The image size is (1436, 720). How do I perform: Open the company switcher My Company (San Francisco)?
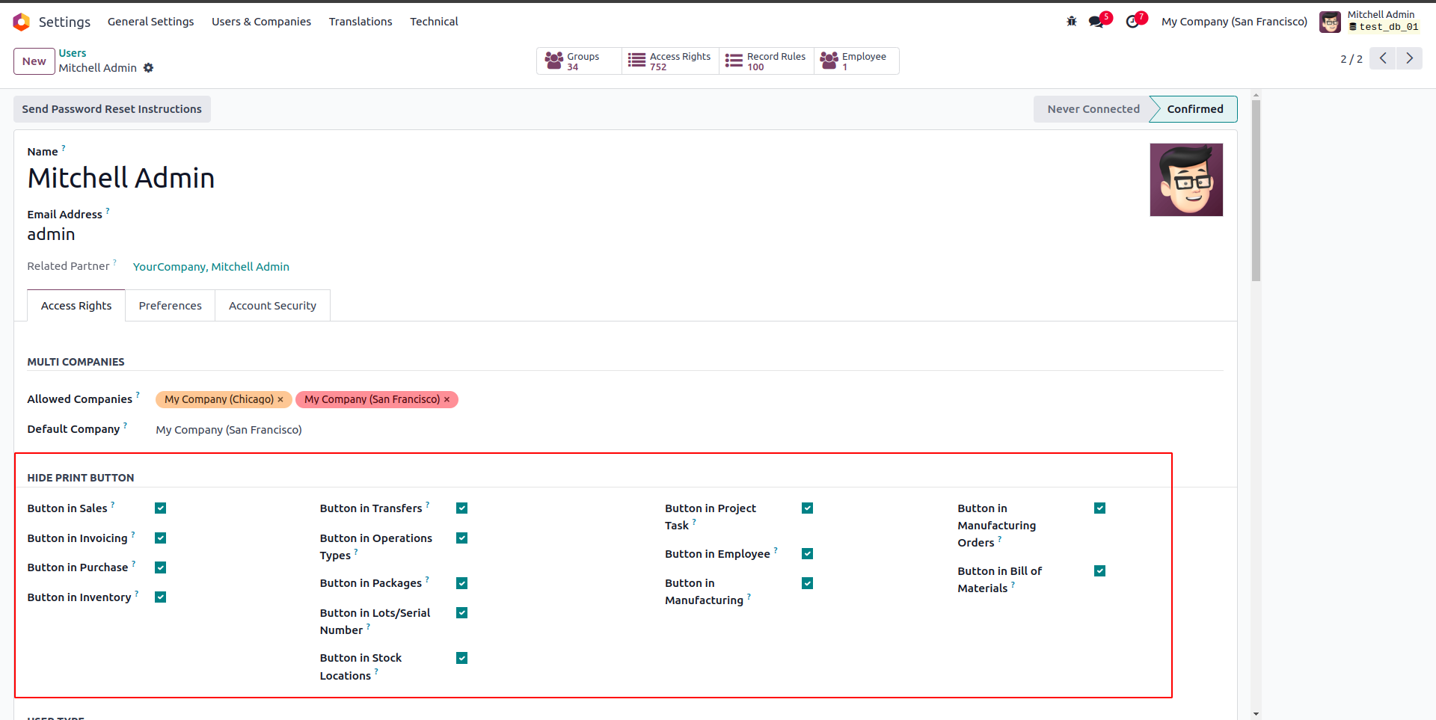tap(1234, 22)
